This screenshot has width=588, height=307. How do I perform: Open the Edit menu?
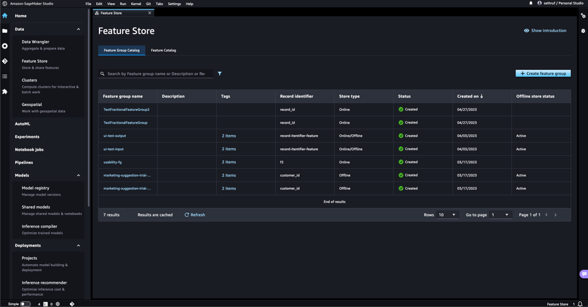point(99,4)
